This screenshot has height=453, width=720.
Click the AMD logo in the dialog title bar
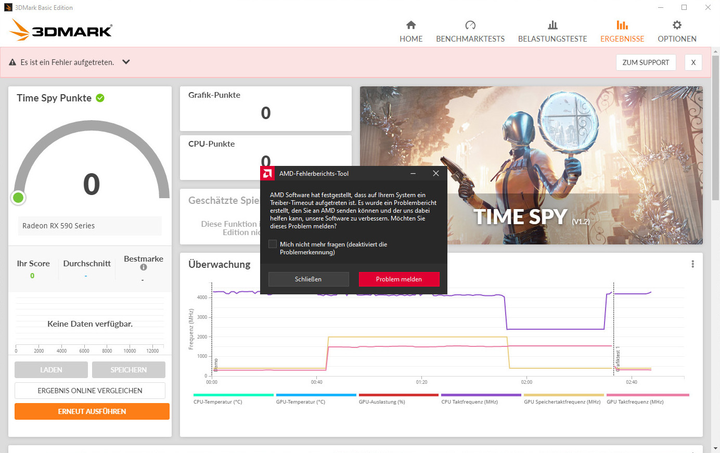(x=267, y=174)
